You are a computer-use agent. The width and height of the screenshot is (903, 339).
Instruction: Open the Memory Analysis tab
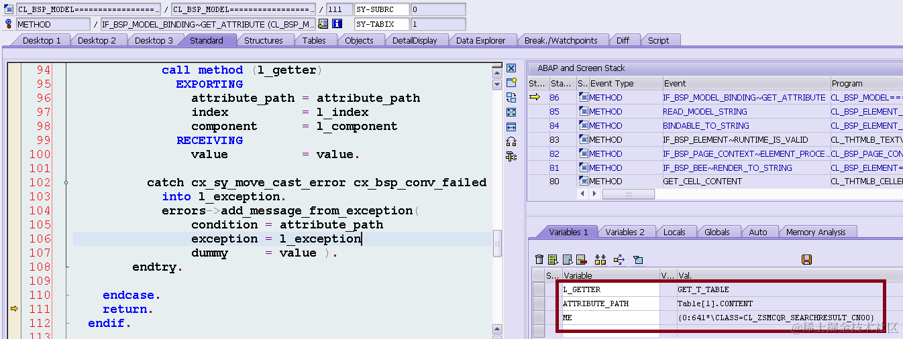816,232
